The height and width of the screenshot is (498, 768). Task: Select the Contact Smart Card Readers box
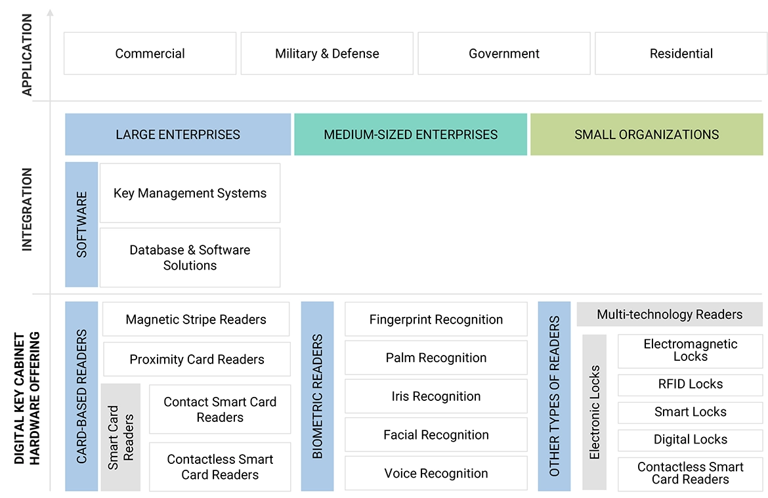[220, 409]
